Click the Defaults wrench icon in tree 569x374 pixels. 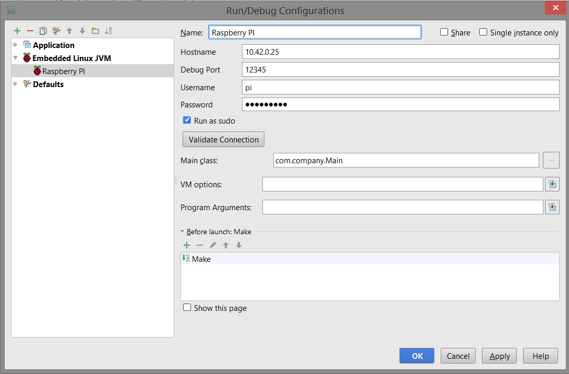tap(27, 84)
